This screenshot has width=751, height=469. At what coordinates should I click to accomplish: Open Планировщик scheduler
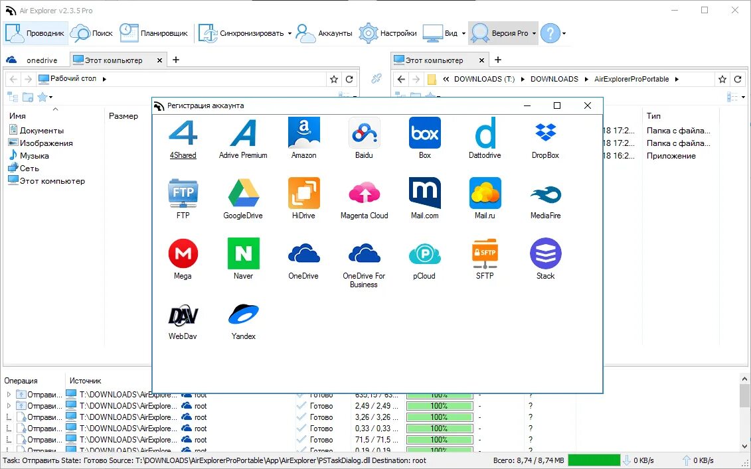tap(154, 33)
